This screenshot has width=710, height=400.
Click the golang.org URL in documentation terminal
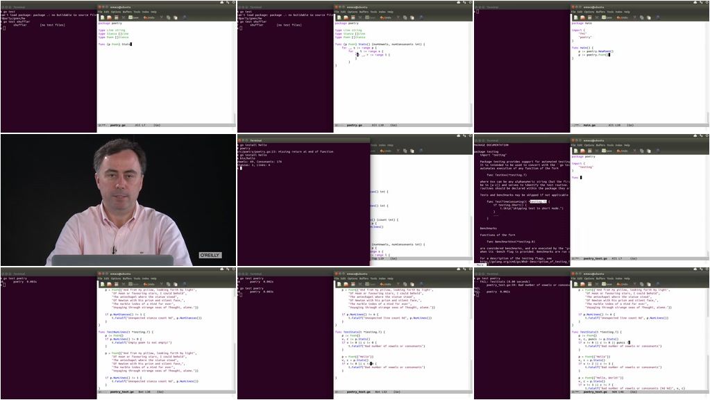(524, 262)
